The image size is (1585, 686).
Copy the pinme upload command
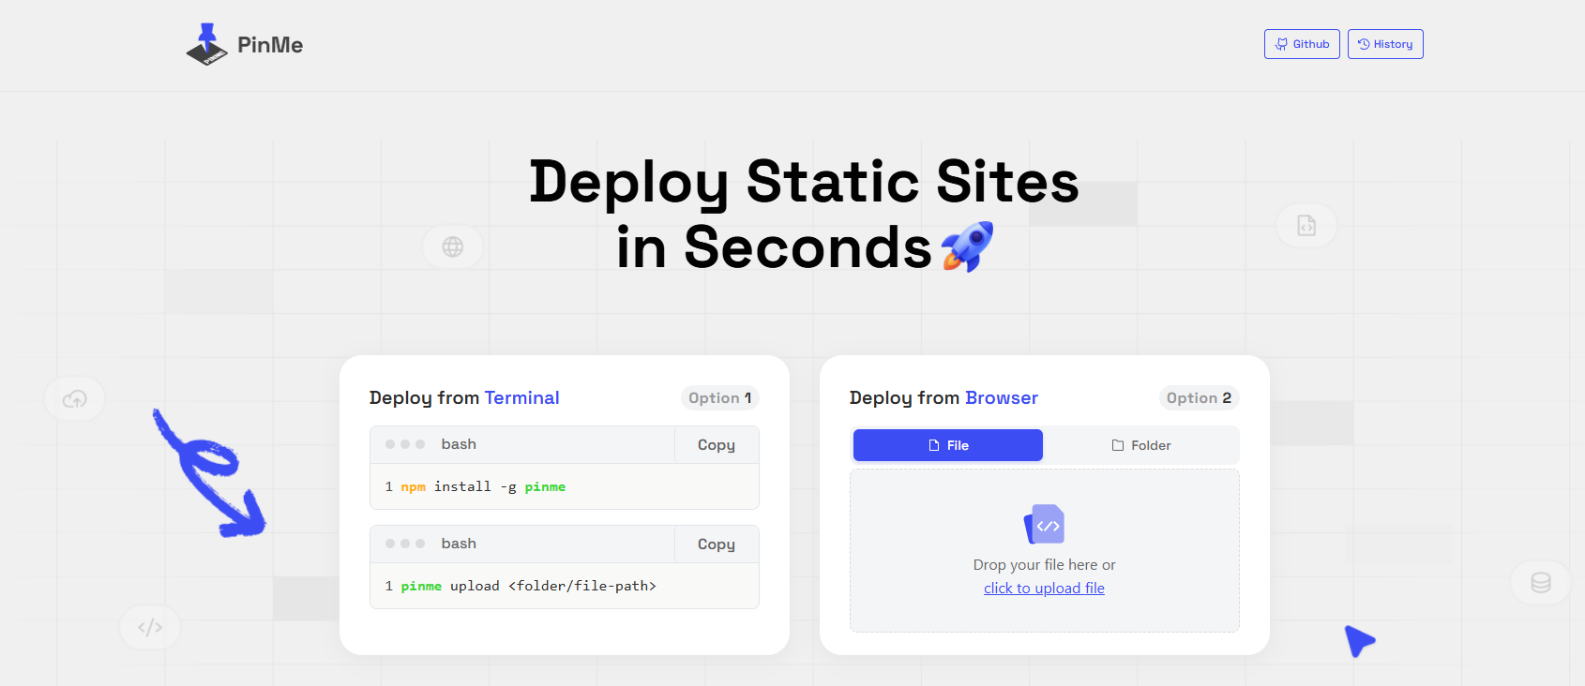(x=717, y=544)
